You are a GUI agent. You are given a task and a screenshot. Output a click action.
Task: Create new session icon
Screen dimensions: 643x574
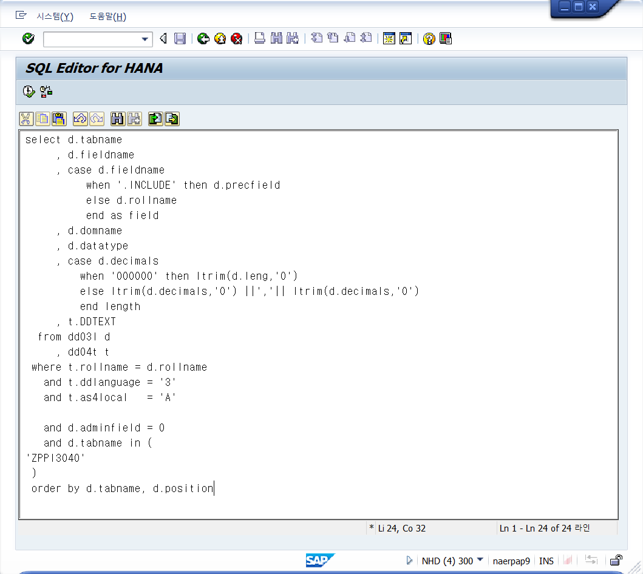[389, 38]
